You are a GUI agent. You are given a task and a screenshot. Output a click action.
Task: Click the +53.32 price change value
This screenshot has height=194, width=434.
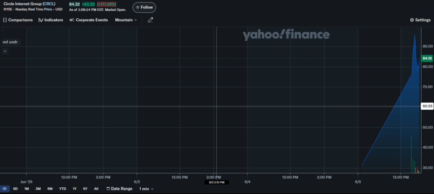(88, 4)
